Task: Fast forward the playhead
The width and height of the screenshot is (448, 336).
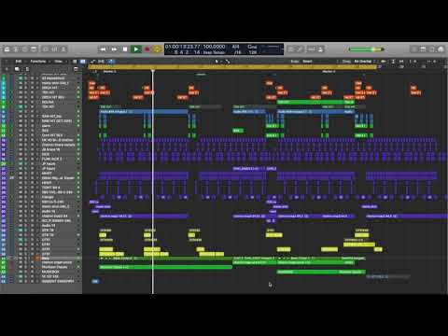Action: tap(114, 49)
